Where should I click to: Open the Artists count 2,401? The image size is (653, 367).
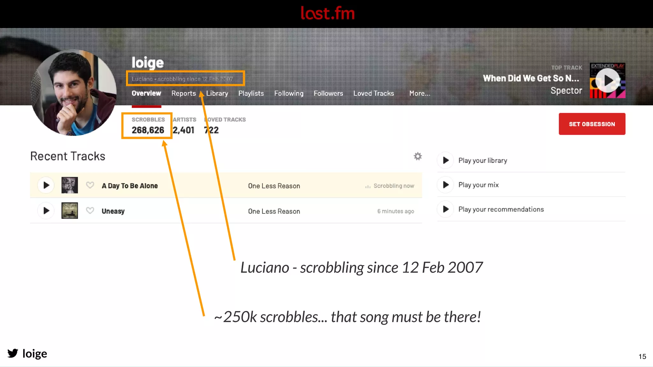pos(183,130)
